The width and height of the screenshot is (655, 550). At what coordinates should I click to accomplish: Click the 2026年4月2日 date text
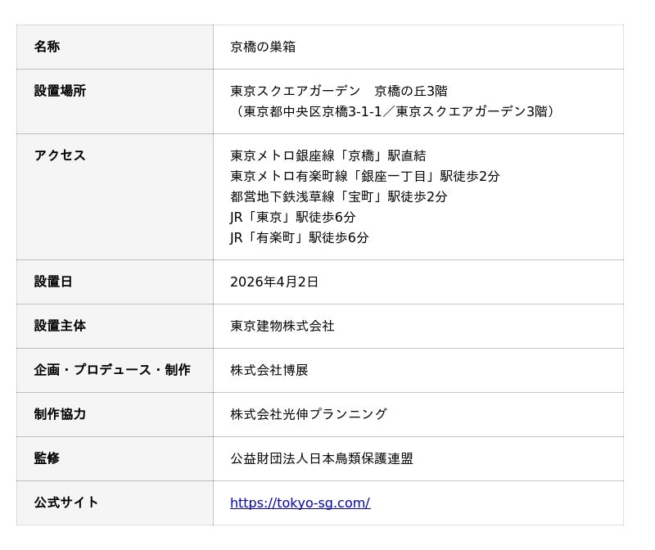[x=274, y=282]
